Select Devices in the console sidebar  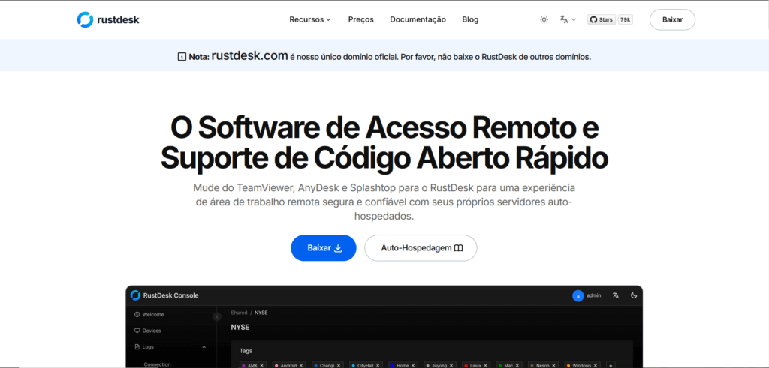click(148, 331)
